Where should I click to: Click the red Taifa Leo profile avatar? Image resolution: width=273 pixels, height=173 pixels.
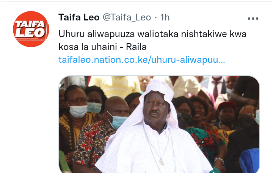(31, 29)
